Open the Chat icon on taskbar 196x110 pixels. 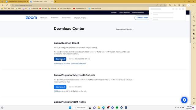[x=94, y=108]
